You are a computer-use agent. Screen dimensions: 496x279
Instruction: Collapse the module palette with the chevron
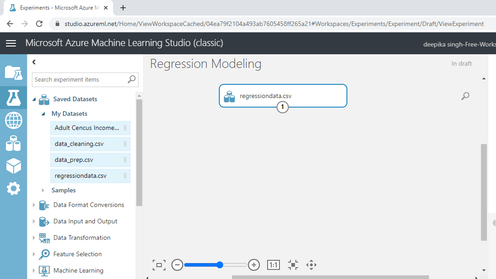coord(34,62)
